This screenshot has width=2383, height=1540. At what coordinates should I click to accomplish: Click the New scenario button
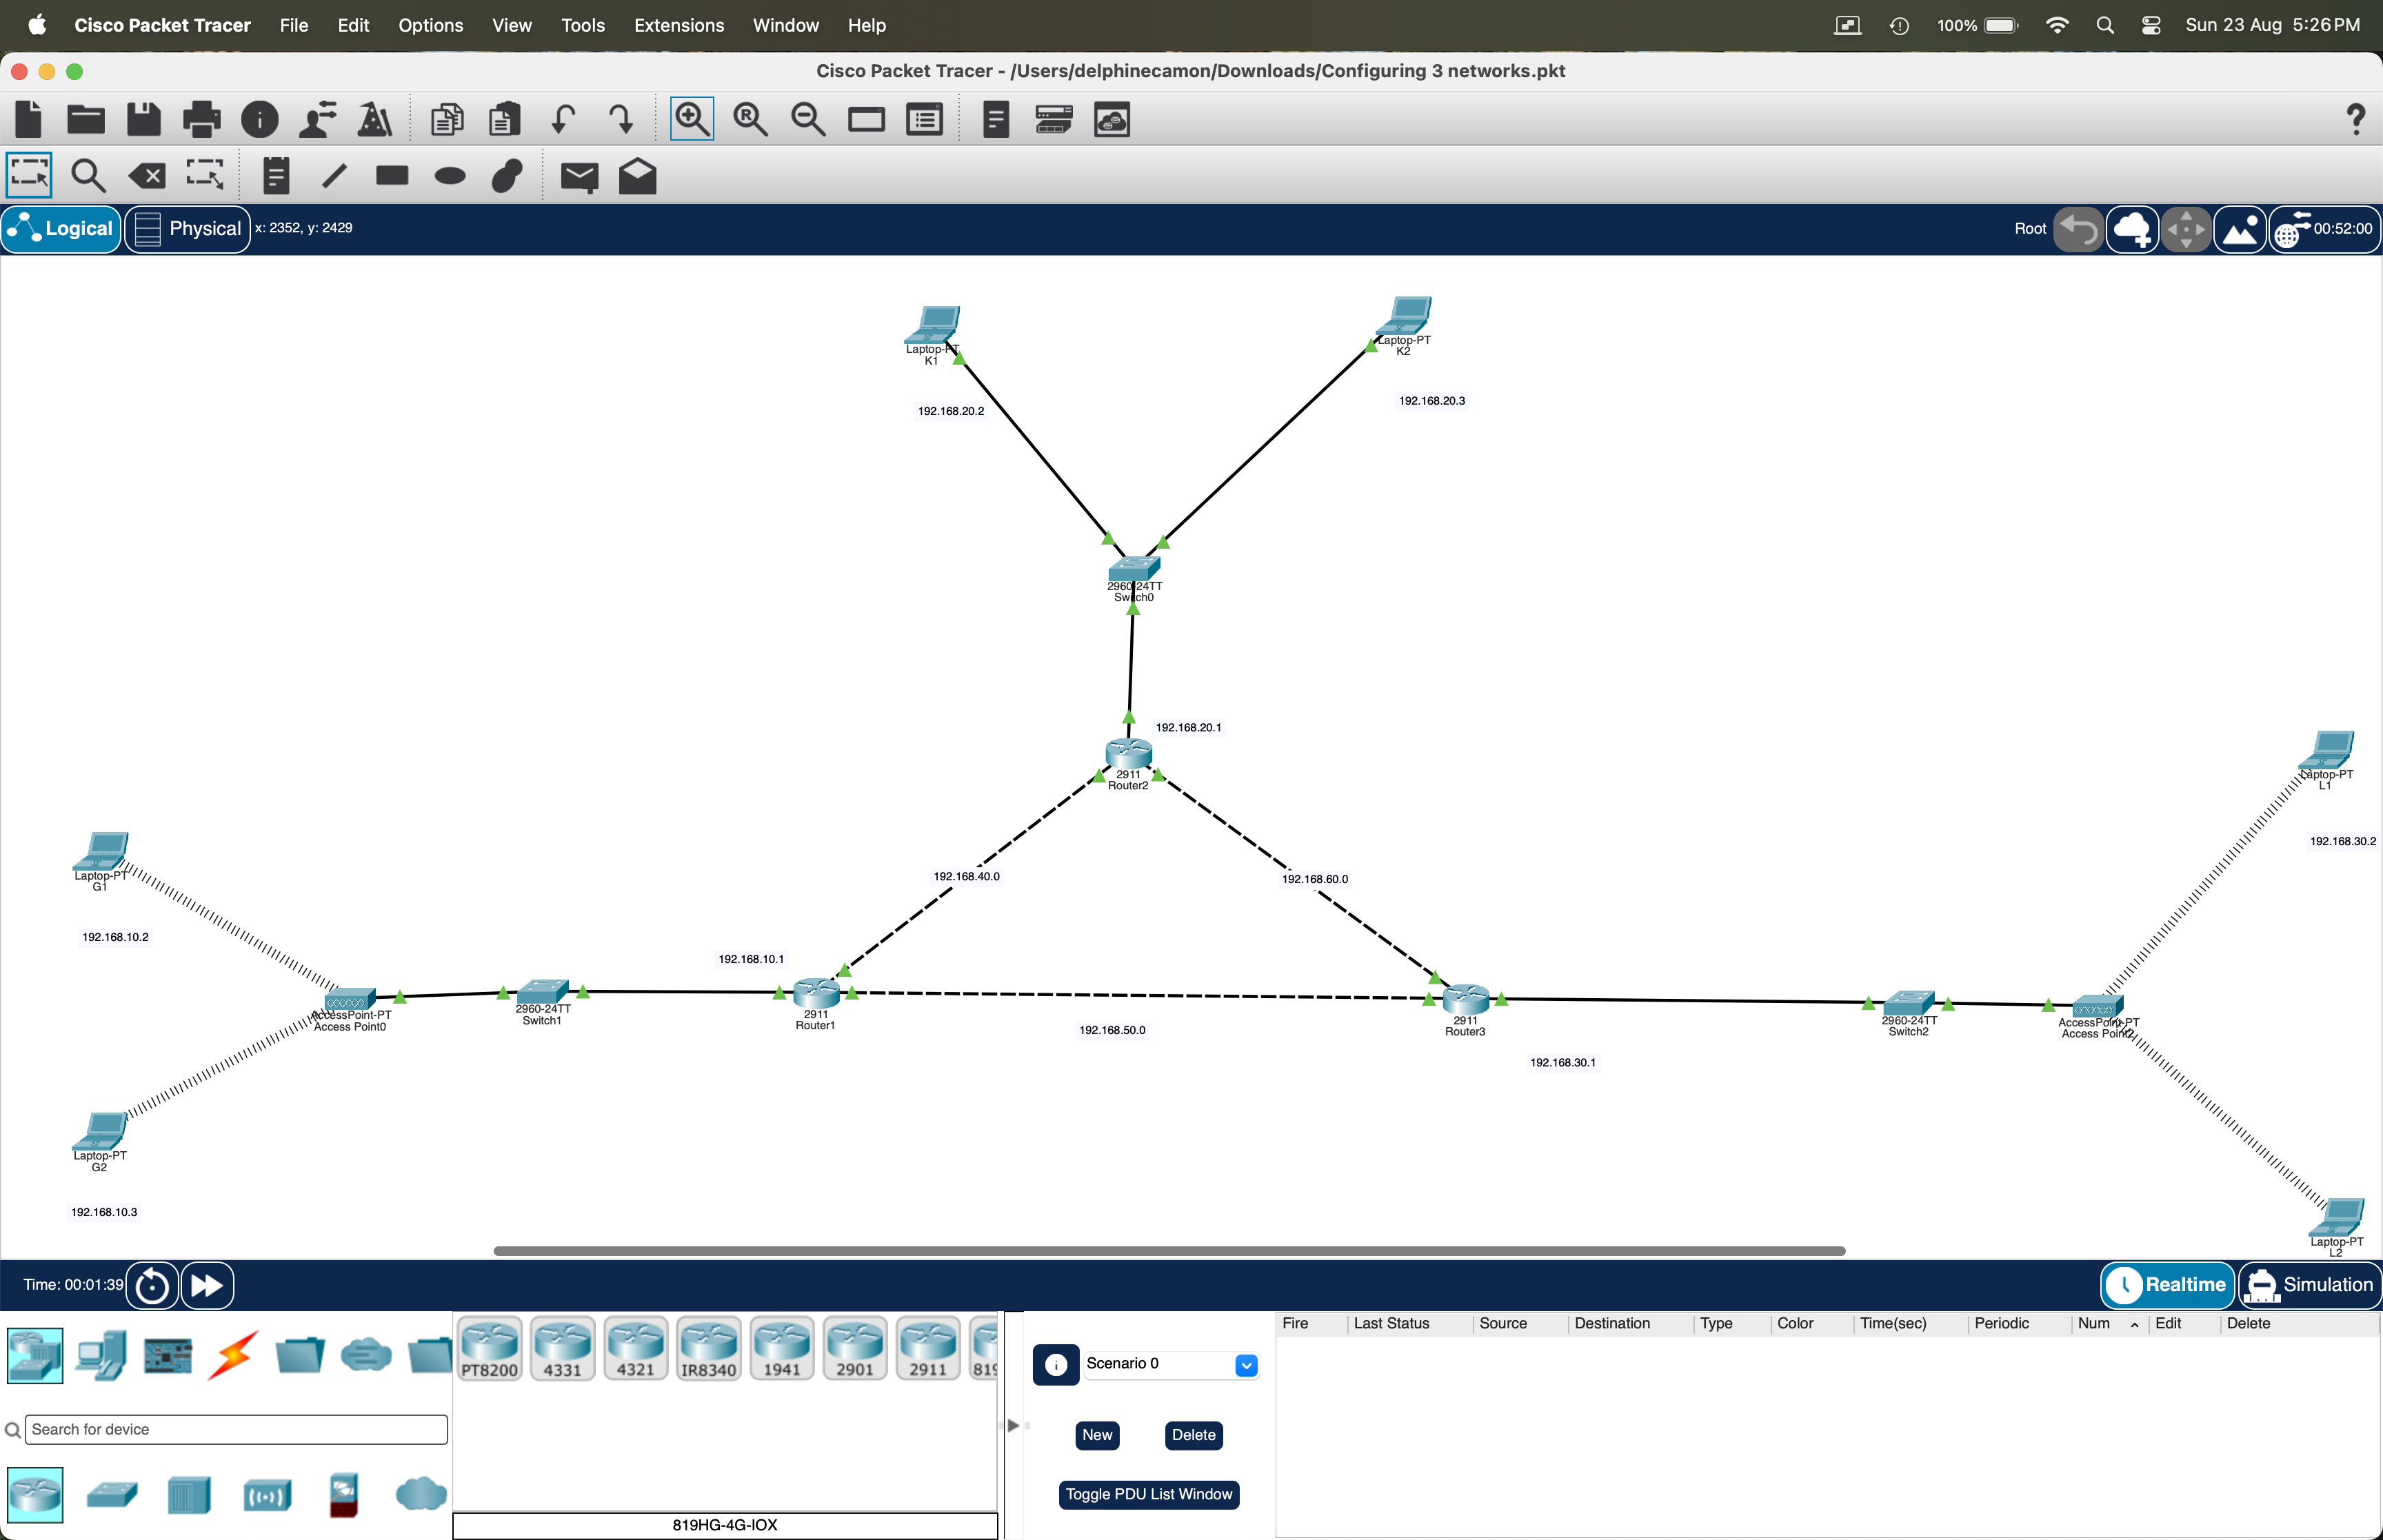tap(1097, 1435)
